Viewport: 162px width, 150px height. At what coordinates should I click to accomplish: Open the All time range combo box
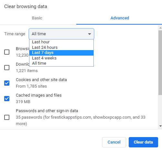[x=61, y=34]
